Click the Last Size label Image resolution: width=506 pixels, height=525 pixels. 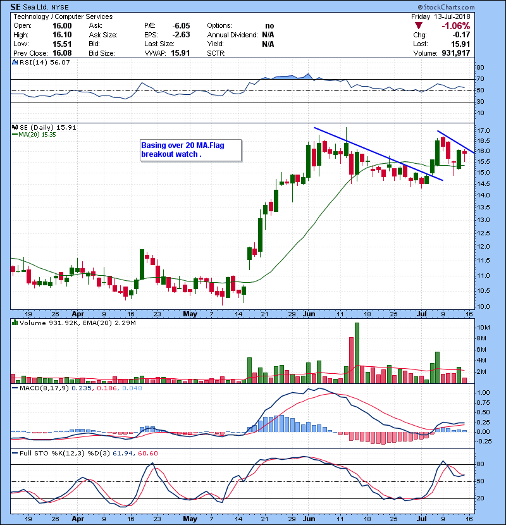tap(159, 44)
